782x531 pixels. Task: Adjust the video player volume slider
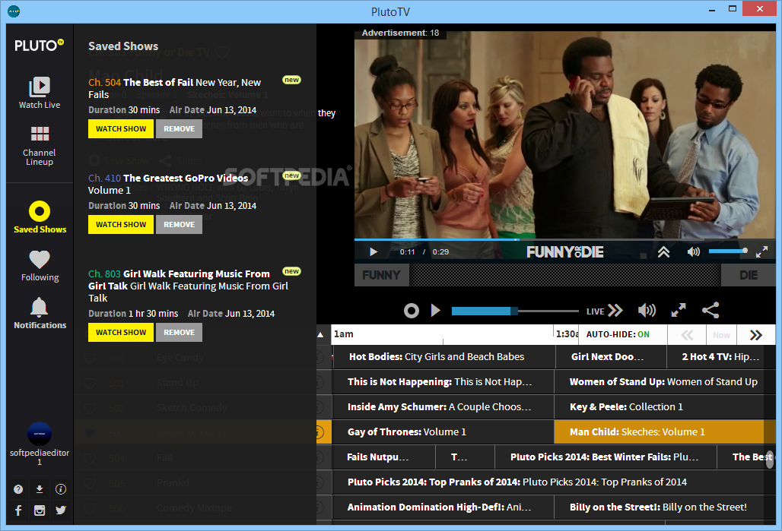pos(728,251)
